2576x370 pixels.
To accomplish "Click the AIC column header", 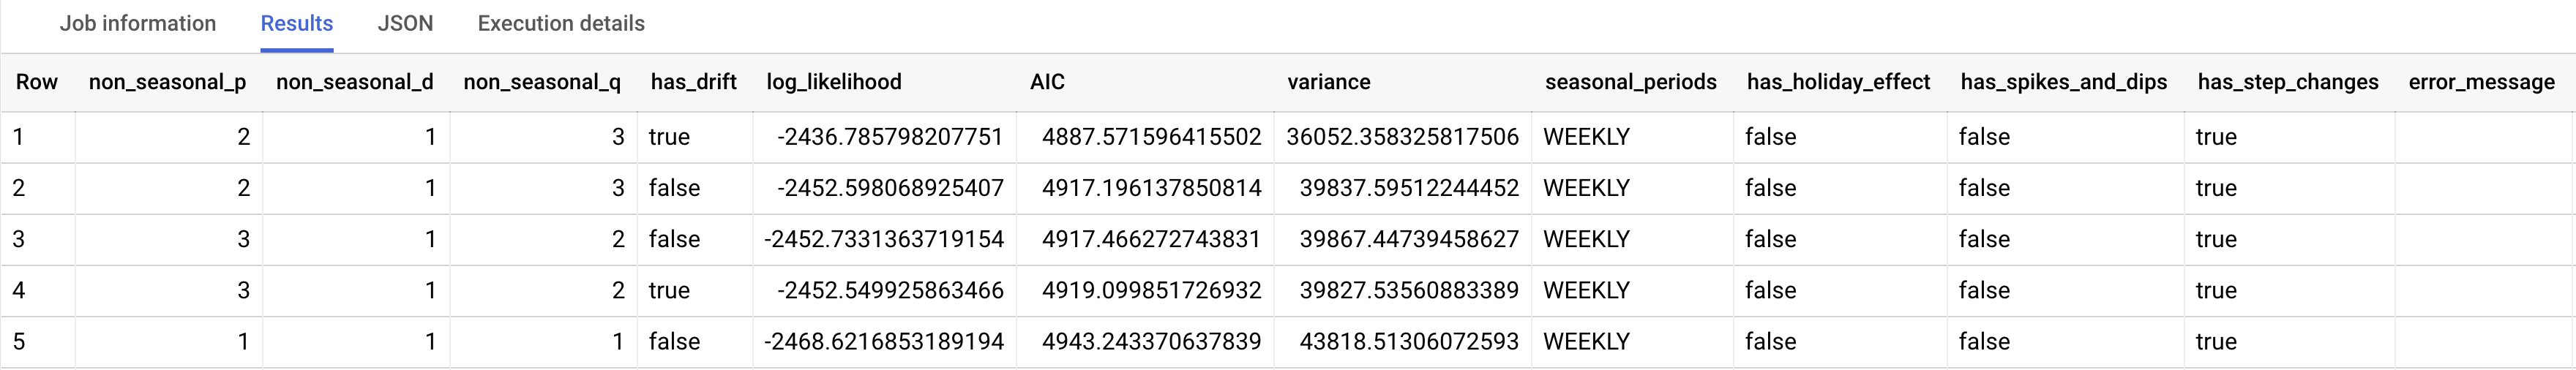I will click(x=1047, y=82).
